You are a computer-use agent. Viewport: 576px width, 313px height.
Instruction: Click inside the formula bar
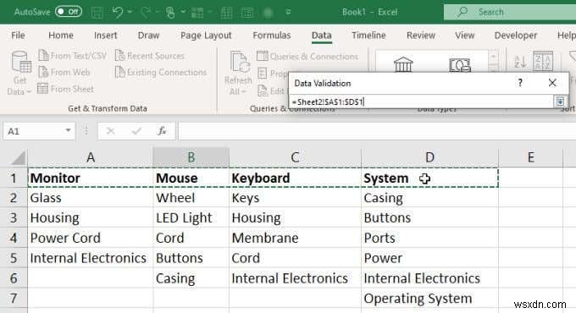click(x=377, y=131)
